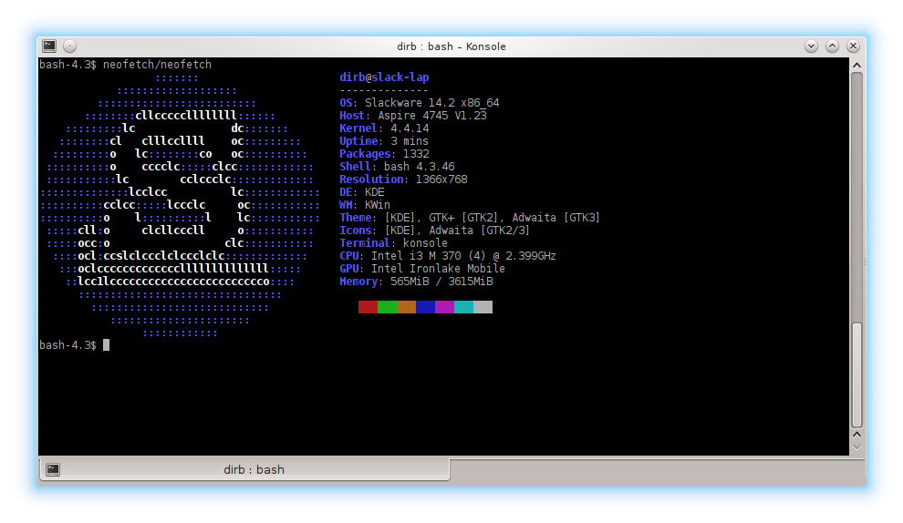Image resolution: width=903 pixels, height=523 pixels.
Task: Click the magenta color block in neofetch output
Action: point(444,307)
